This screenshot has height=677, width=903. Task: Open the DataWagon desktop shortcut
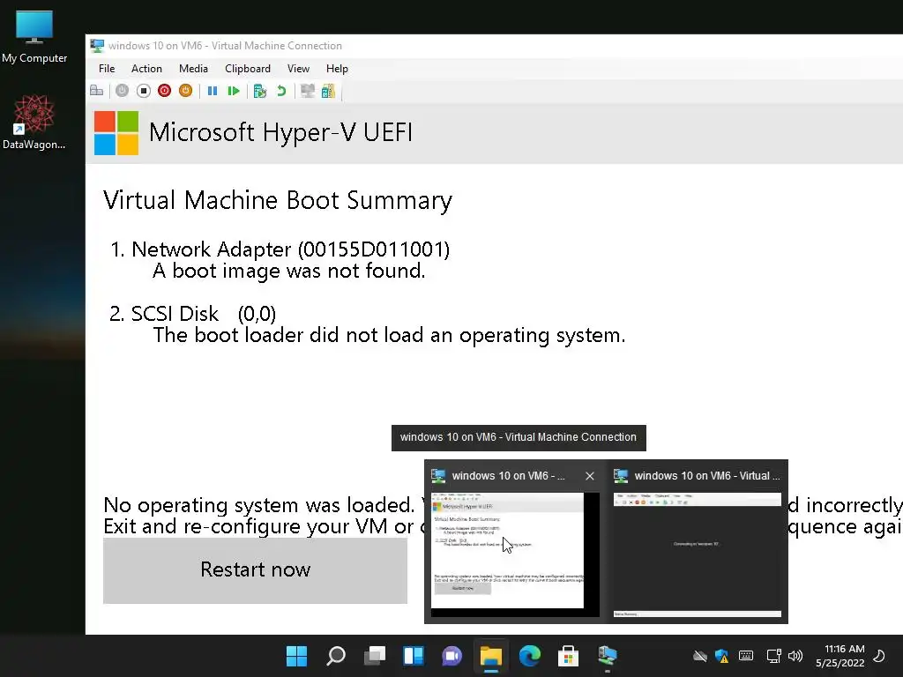point(34,122)
